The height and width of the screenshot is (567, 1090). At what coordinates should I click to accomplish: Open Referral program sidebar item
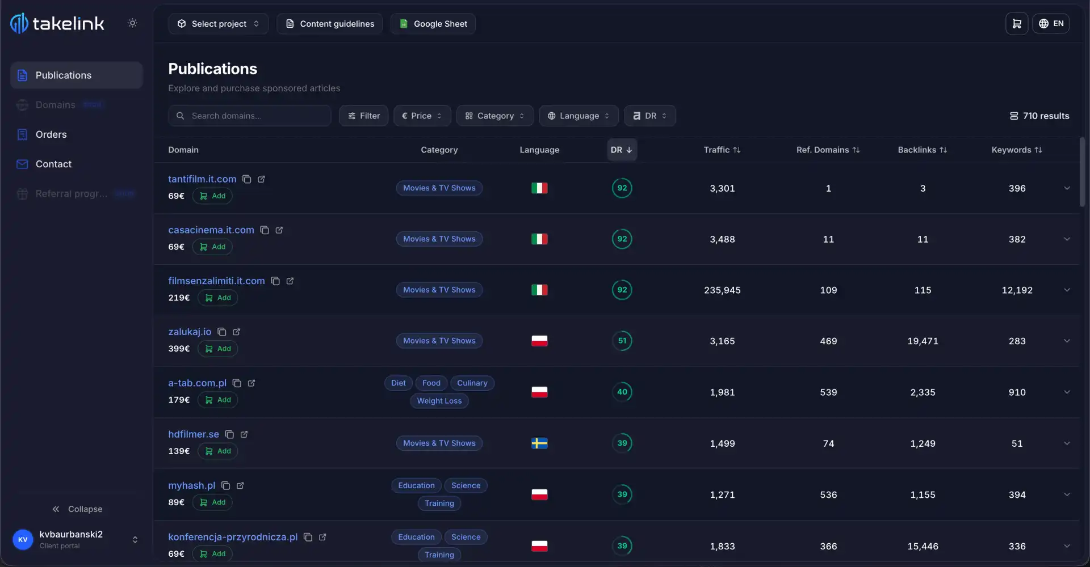tap(76, 194)
